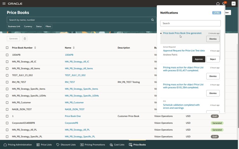The image size is (239, 149).
Task: Check the CorporateAS54888PB row checkbox
Action: 7,123
